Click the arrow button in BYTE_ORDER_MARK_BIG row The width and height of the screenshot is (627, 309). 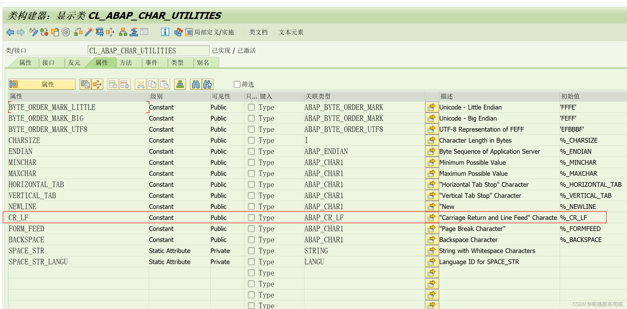[x=432, y=118]
